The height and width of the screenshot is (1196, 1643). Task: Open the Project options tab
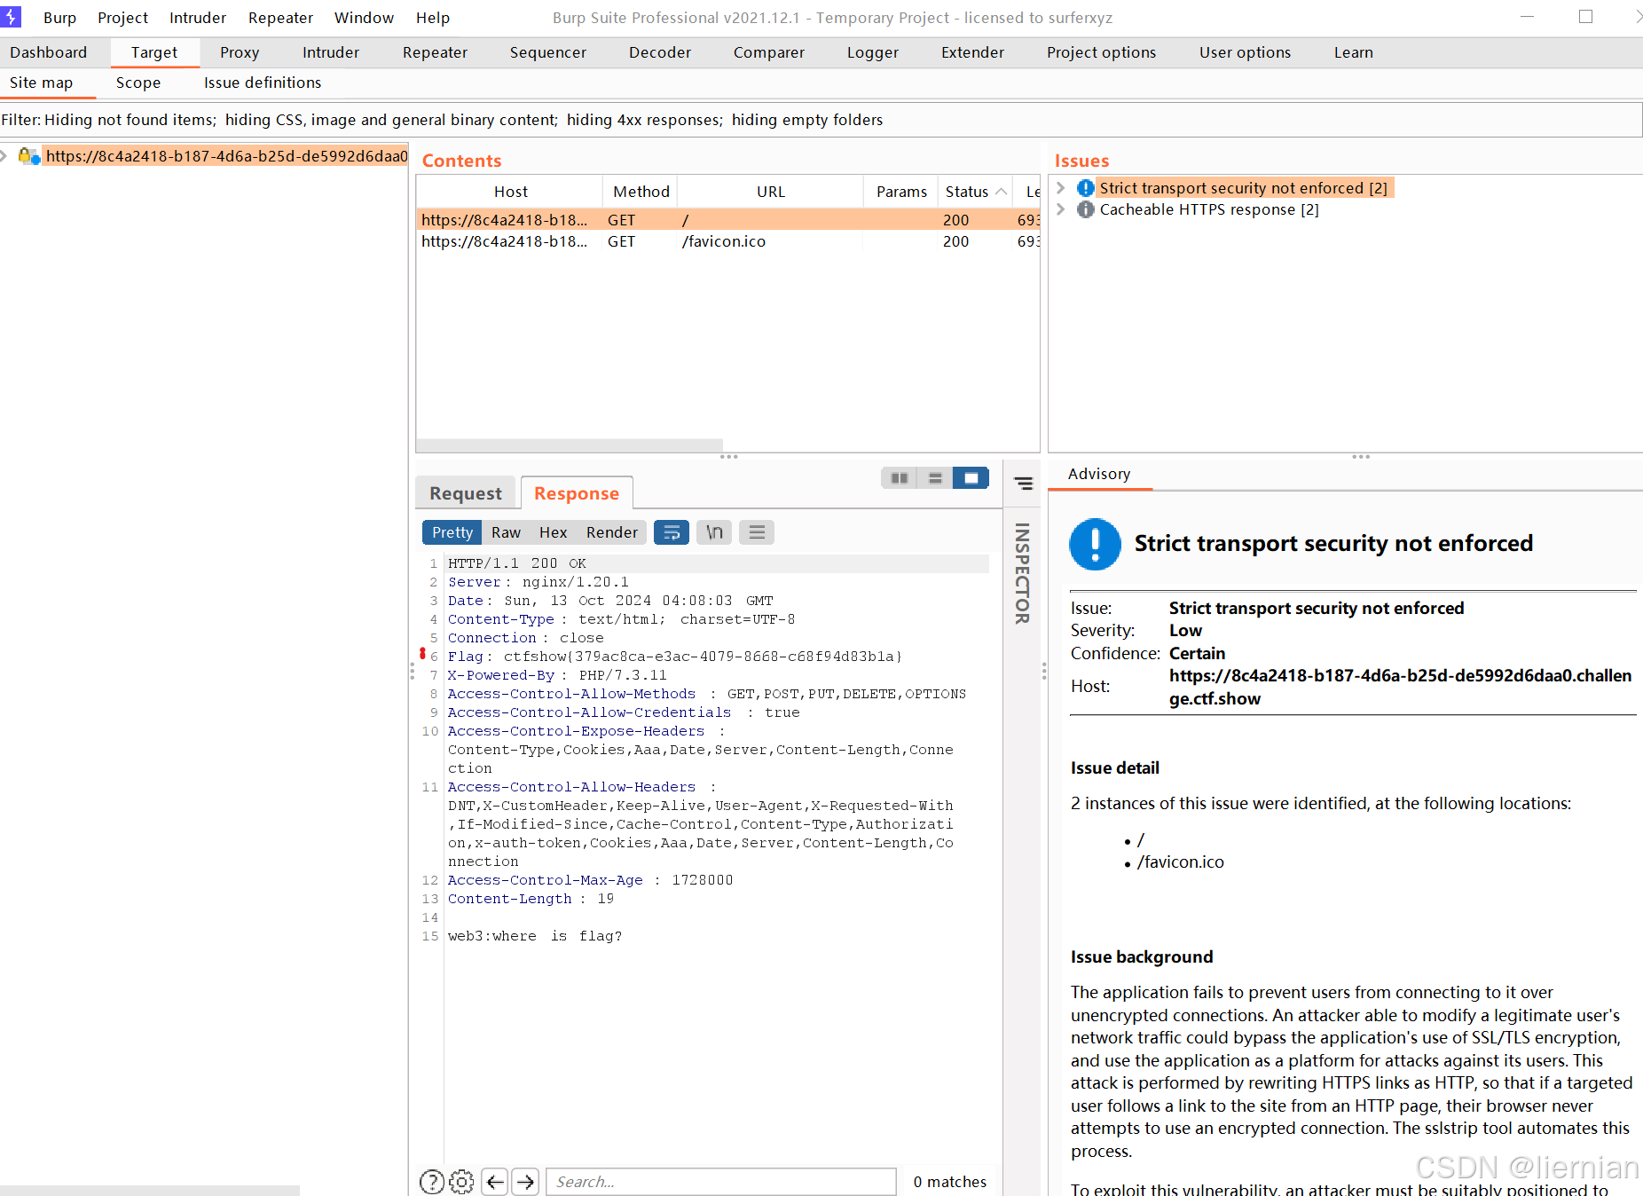tap(1101, 52)
